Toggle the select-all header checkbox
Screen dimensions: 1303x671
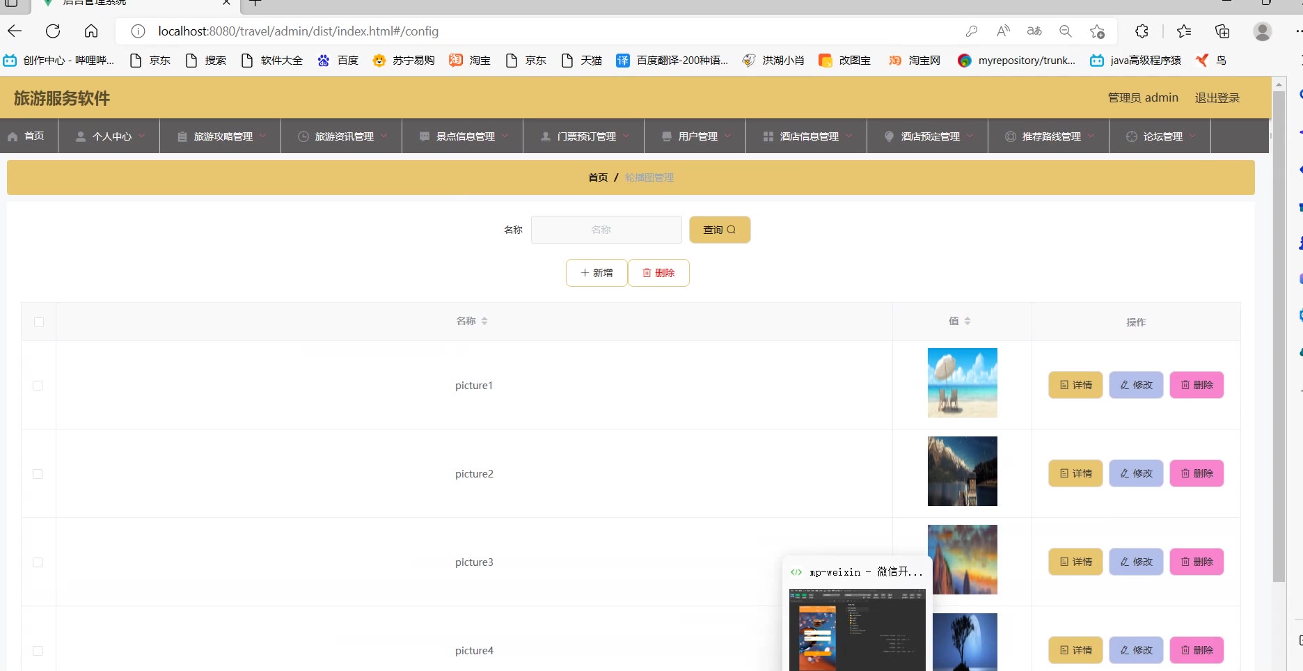pos(39,322)
